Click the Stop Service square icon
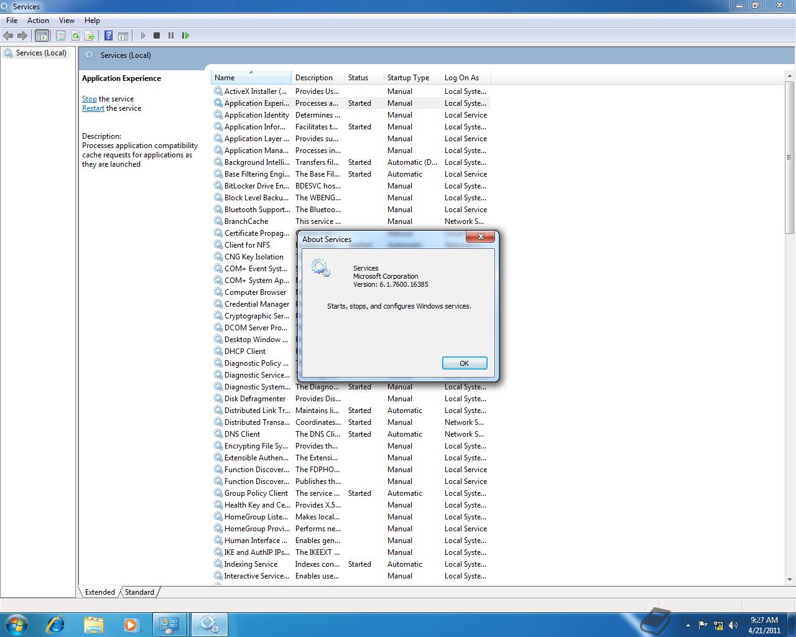 point(157,35)
